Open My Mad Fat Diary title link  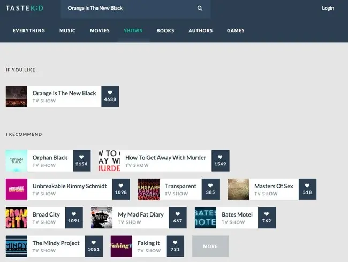141,214
